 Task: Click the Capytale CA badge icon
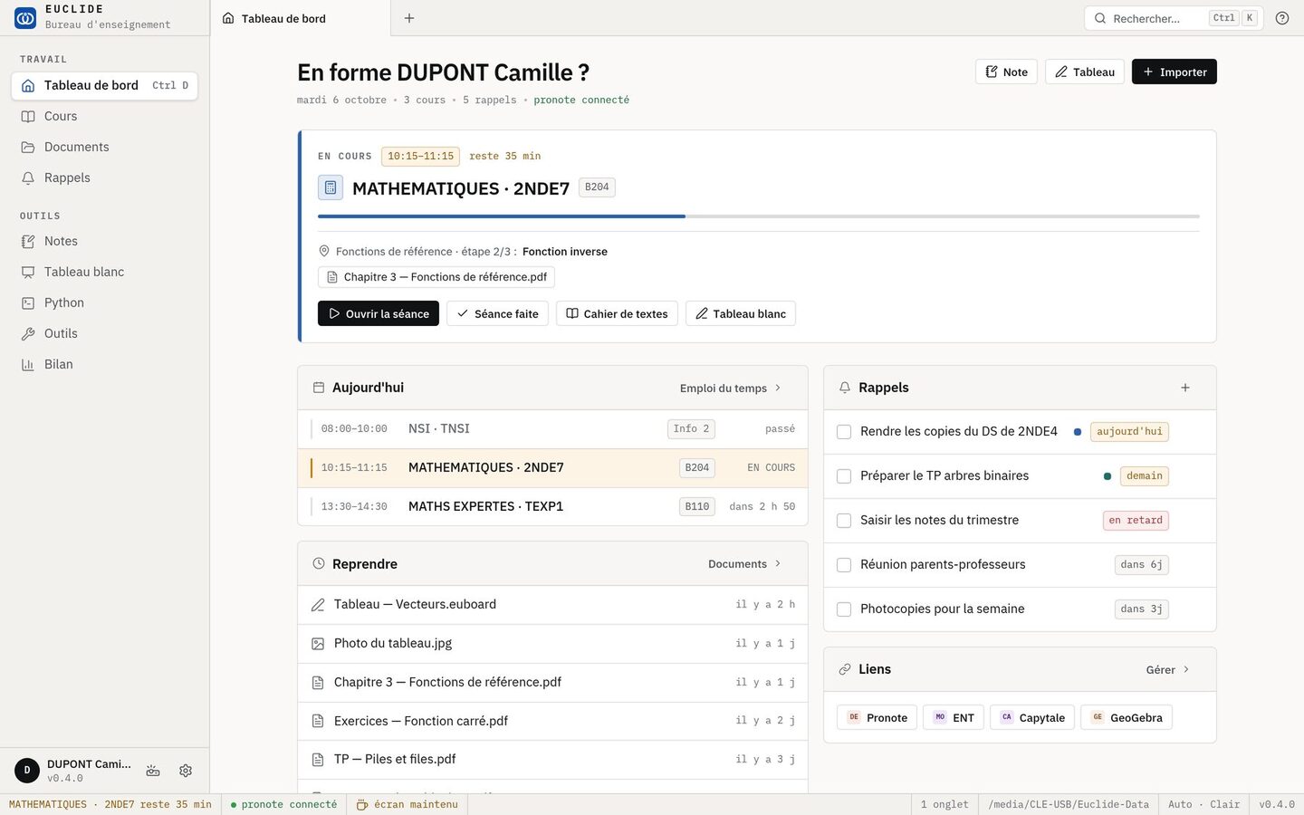pyautogui.click(x=1007, y=717)
